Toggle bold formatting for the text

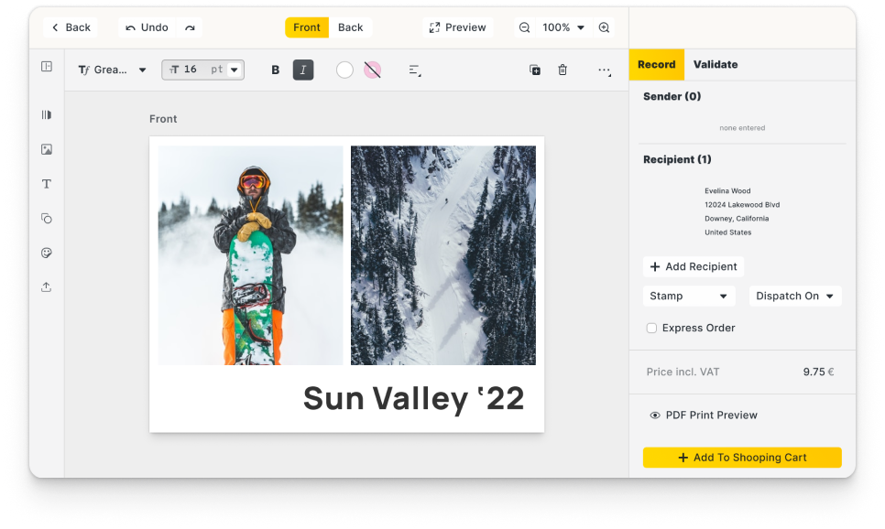point(275,69)
